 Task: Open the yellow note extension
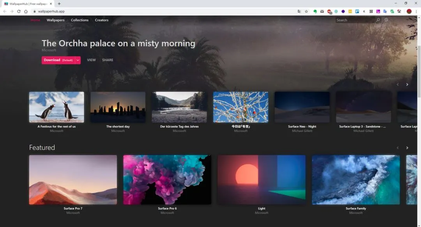click(350, 11)
